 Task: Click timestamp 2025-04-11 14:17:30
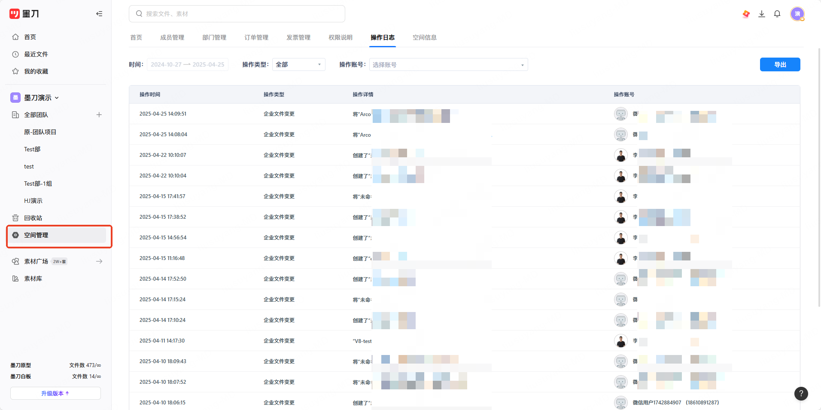pos(162,341)
